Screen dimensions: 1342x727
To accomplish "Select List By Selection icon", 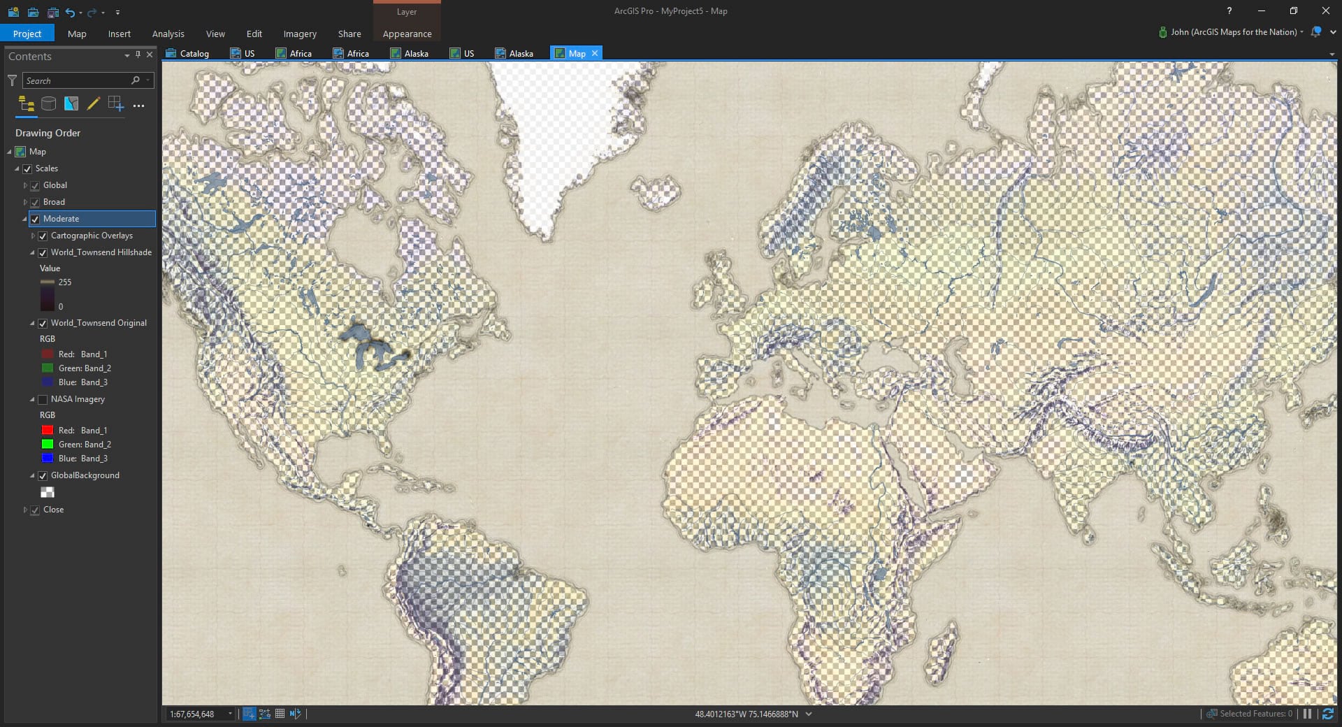I will 71,105.
